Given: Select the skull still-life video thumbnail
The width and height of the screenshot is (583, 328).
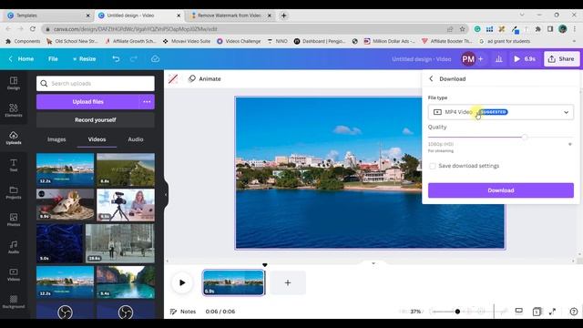Looking at the screenshot, I should [65, 205].
